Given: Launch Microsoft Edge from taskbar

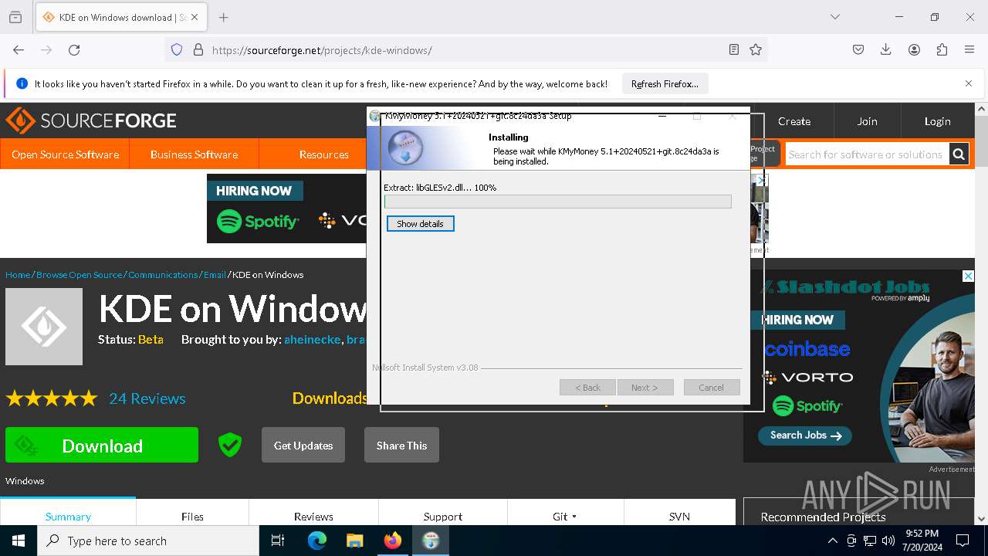Looking at the screenshot, I should click(317, 541).
